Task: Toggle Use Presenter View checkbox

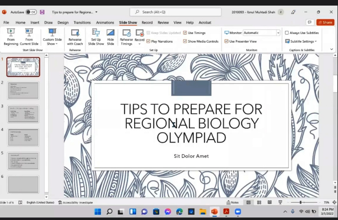Action: (x=226, y=41)
